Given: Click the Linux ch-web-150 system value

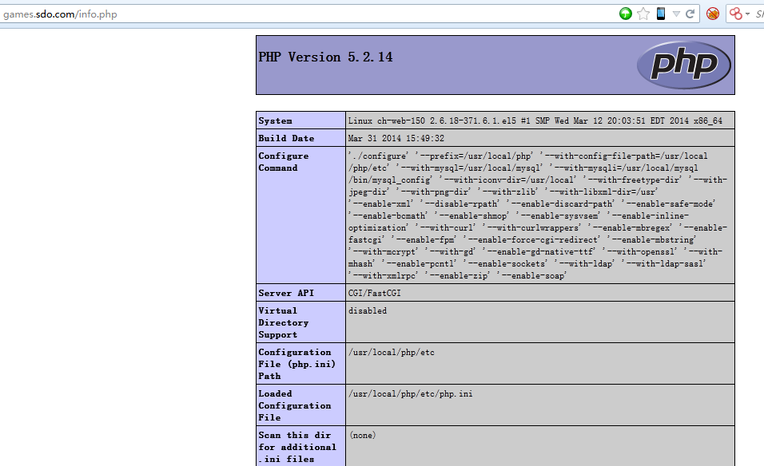Looking at the screenshot, I should coord(535,120).
